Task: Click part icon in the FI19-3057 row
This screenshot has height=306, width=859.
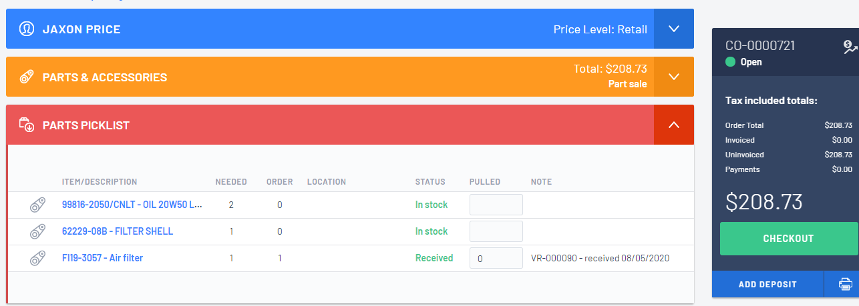Action: click(37, 258)
